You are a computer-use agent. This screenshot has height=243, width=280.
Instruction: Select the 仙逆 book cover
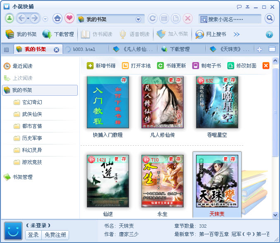click(108, 181)
